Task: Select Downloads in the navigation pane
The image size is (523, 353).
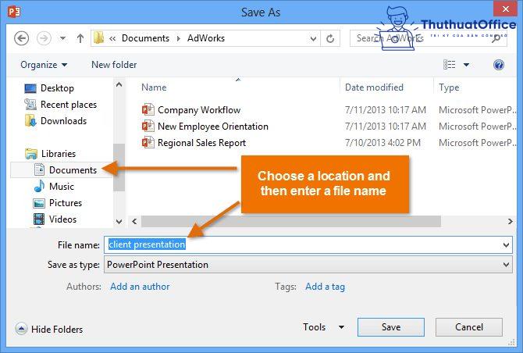Action: coord(63,121)
